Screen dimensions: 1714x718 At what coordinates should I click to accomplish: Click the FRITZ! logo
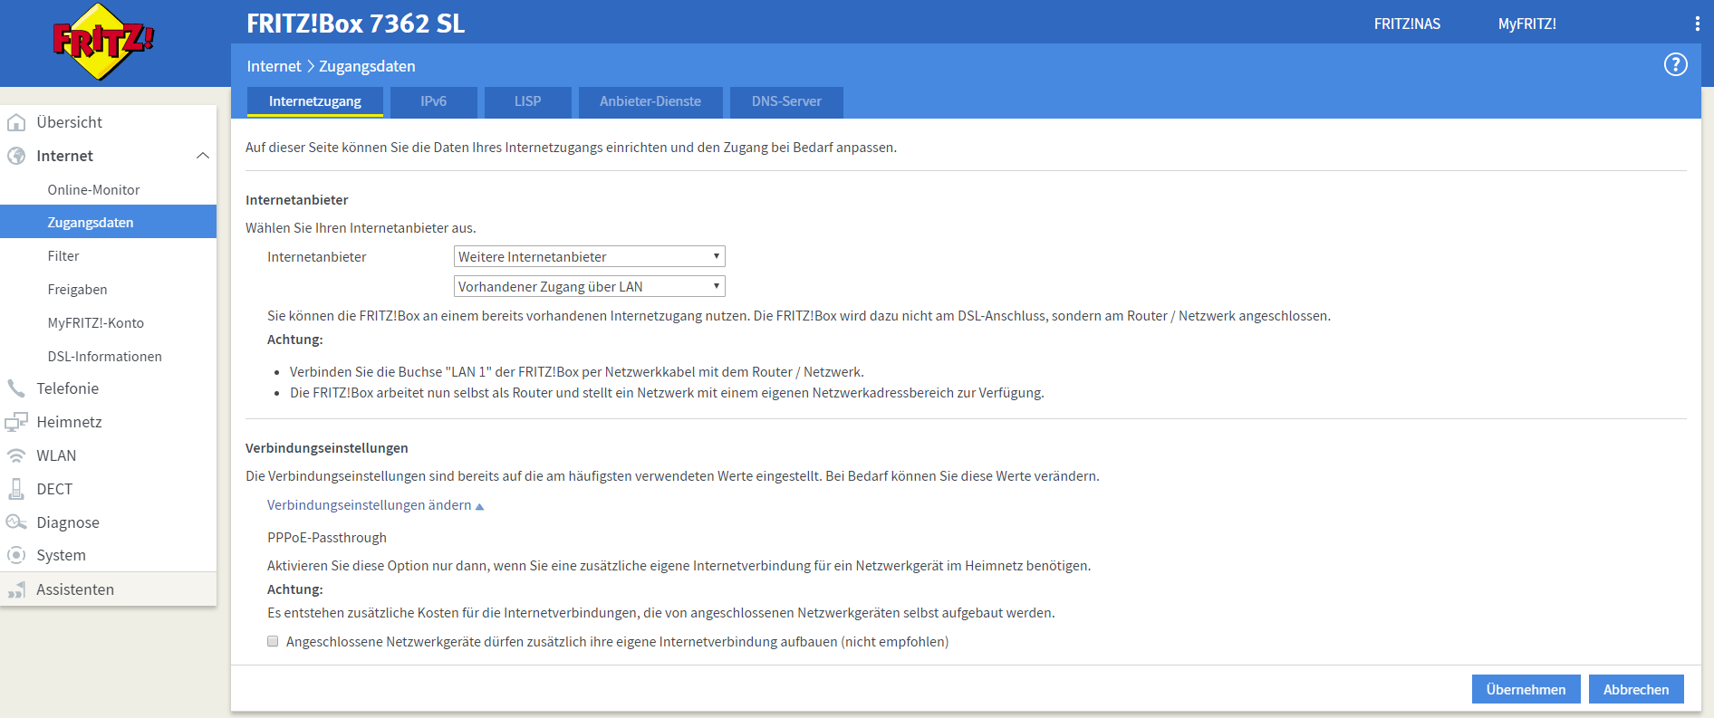click(x=103, y=41)
